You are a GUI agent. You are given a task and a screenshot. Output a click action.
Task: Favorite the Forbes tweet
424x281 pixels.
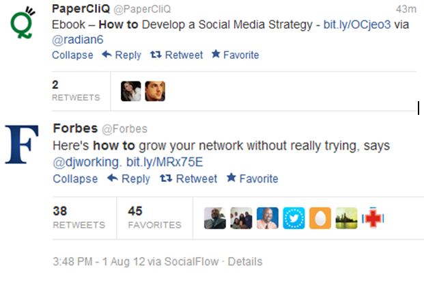(252, 178)
